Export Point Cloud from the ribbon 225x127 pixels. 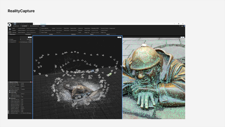[87, 30]
